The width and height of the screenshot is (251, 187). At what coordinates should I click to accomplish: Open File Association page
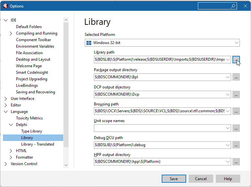[29, 53]
